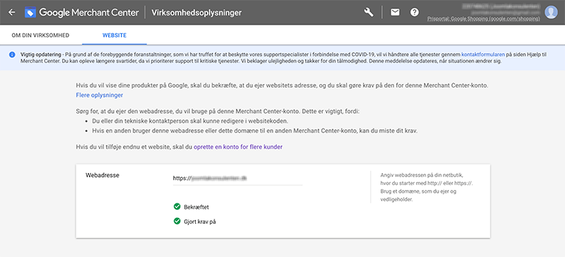This screenshot has width=565, height=257.
Task: Click the Google Merchant Center text
Action: click(89, 13)
